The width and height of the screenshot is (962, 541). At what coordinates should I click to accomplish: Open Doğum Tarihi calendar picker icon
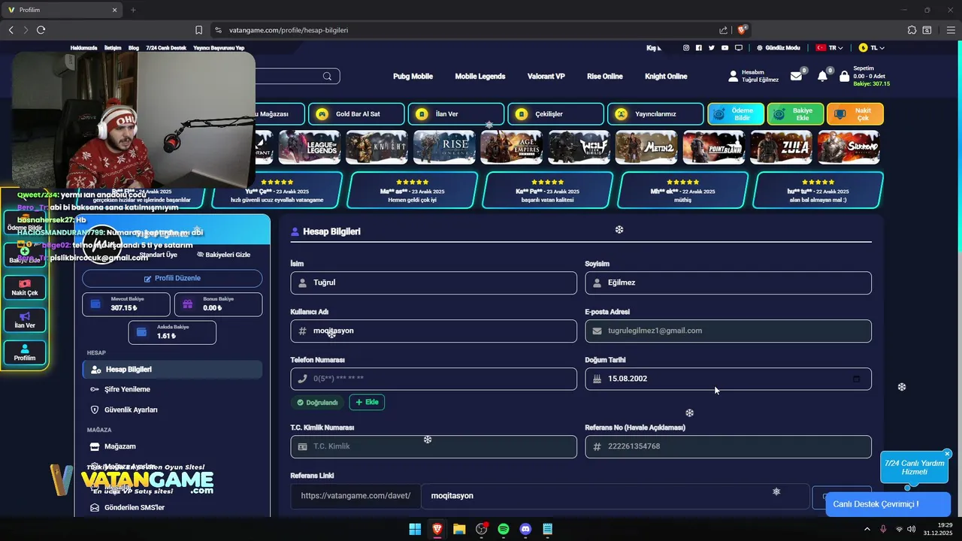coord(856,379)
